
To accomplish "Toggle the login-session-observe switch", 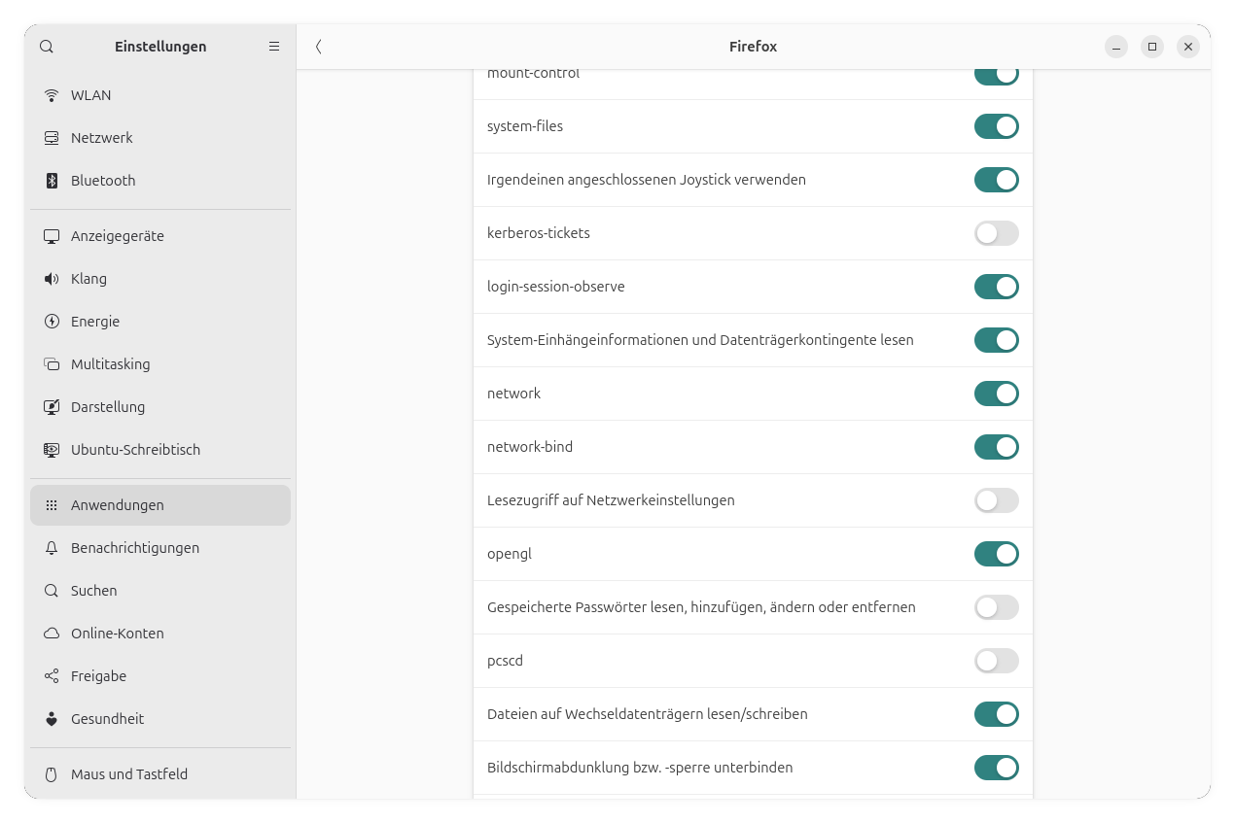I will click(x=996, y=287).
